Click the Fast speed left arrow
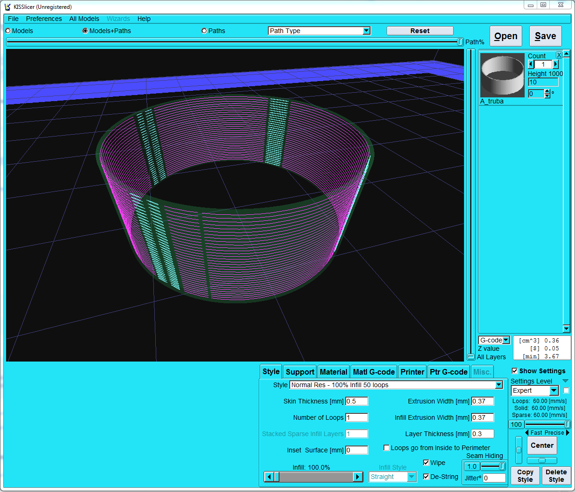575x492 pixels. pyautogui.click(x=527, y=433)
